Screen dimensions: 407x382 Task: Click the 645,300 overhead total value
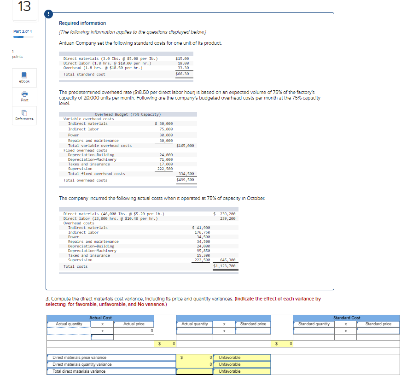[227, 260]
